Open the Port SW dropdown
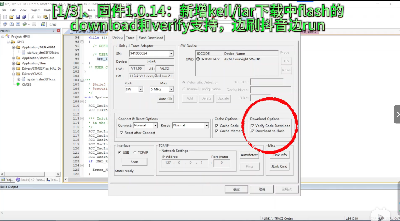400x221 pixels. (141, 90)
